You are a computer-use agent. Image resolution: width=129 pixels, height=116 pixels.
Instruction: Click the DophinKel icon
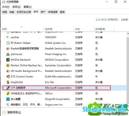(x=8, y=82)
